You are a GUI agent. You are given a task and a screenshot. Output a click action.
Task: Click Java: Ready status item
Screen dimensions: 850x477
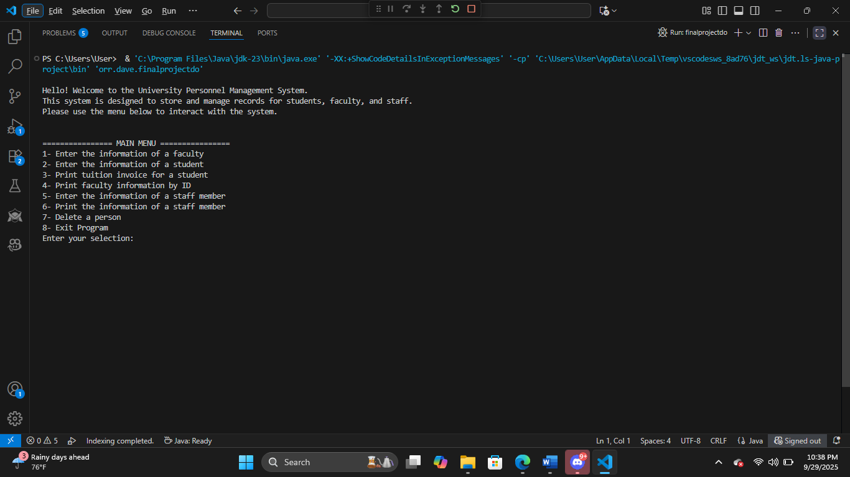pos(187,440)
